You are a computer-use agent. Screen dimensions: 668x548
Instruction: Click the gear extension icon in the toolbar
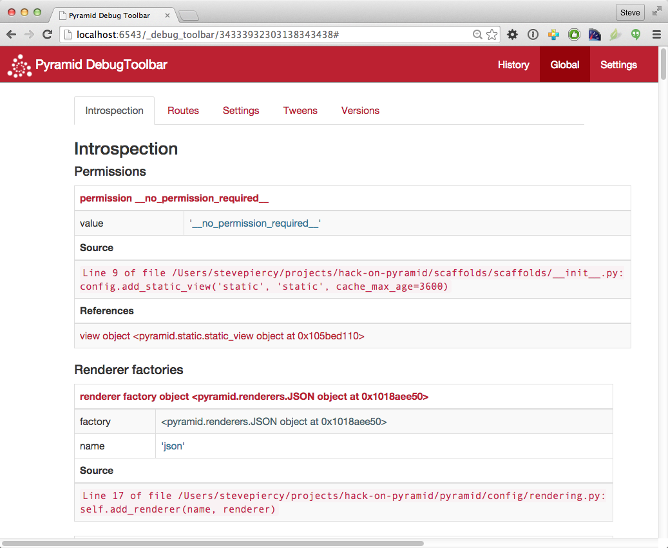point(512,35)
